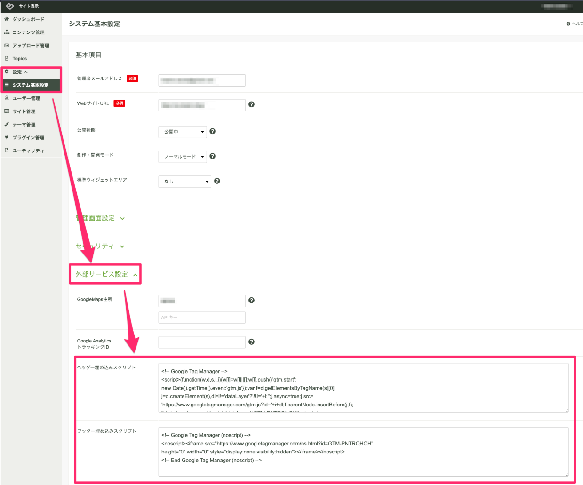Open the 制作・開発モード dropdown

[x=183, y=157]
